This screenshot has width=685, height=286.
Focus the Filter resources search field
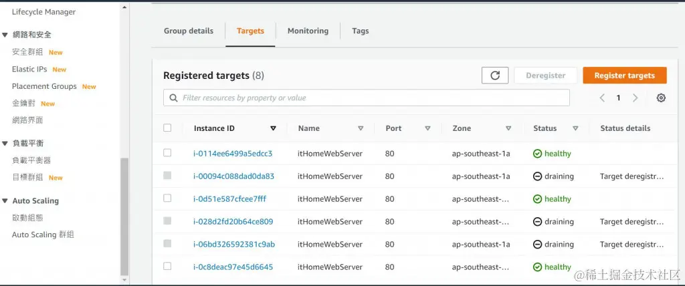pos(367,98)
